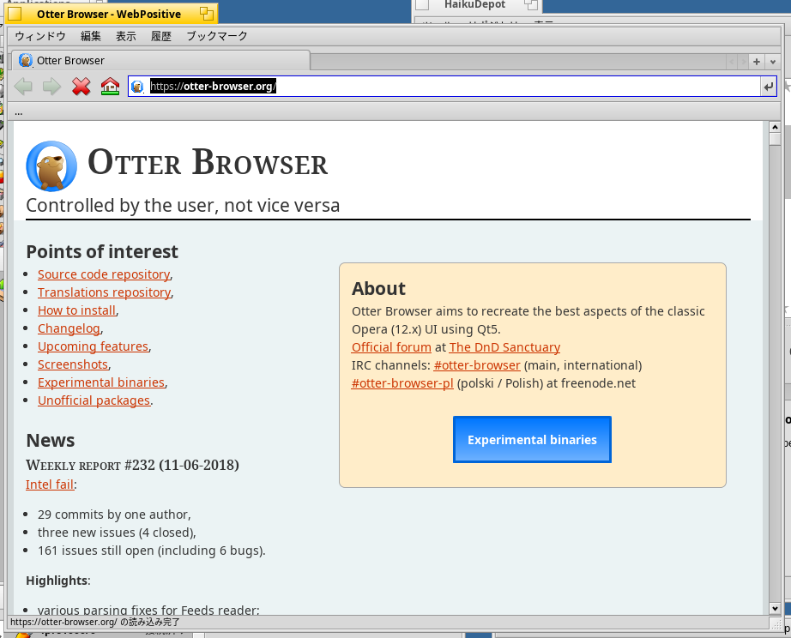Open the Official forum link

[391, 347]
